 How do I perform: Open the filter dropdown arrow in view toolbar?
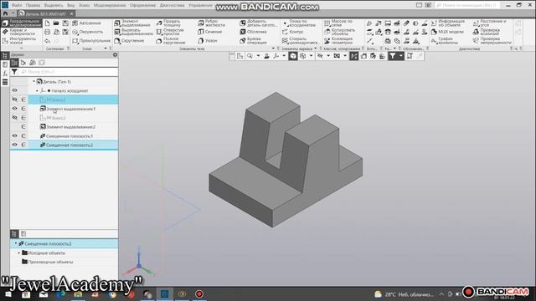401,56
